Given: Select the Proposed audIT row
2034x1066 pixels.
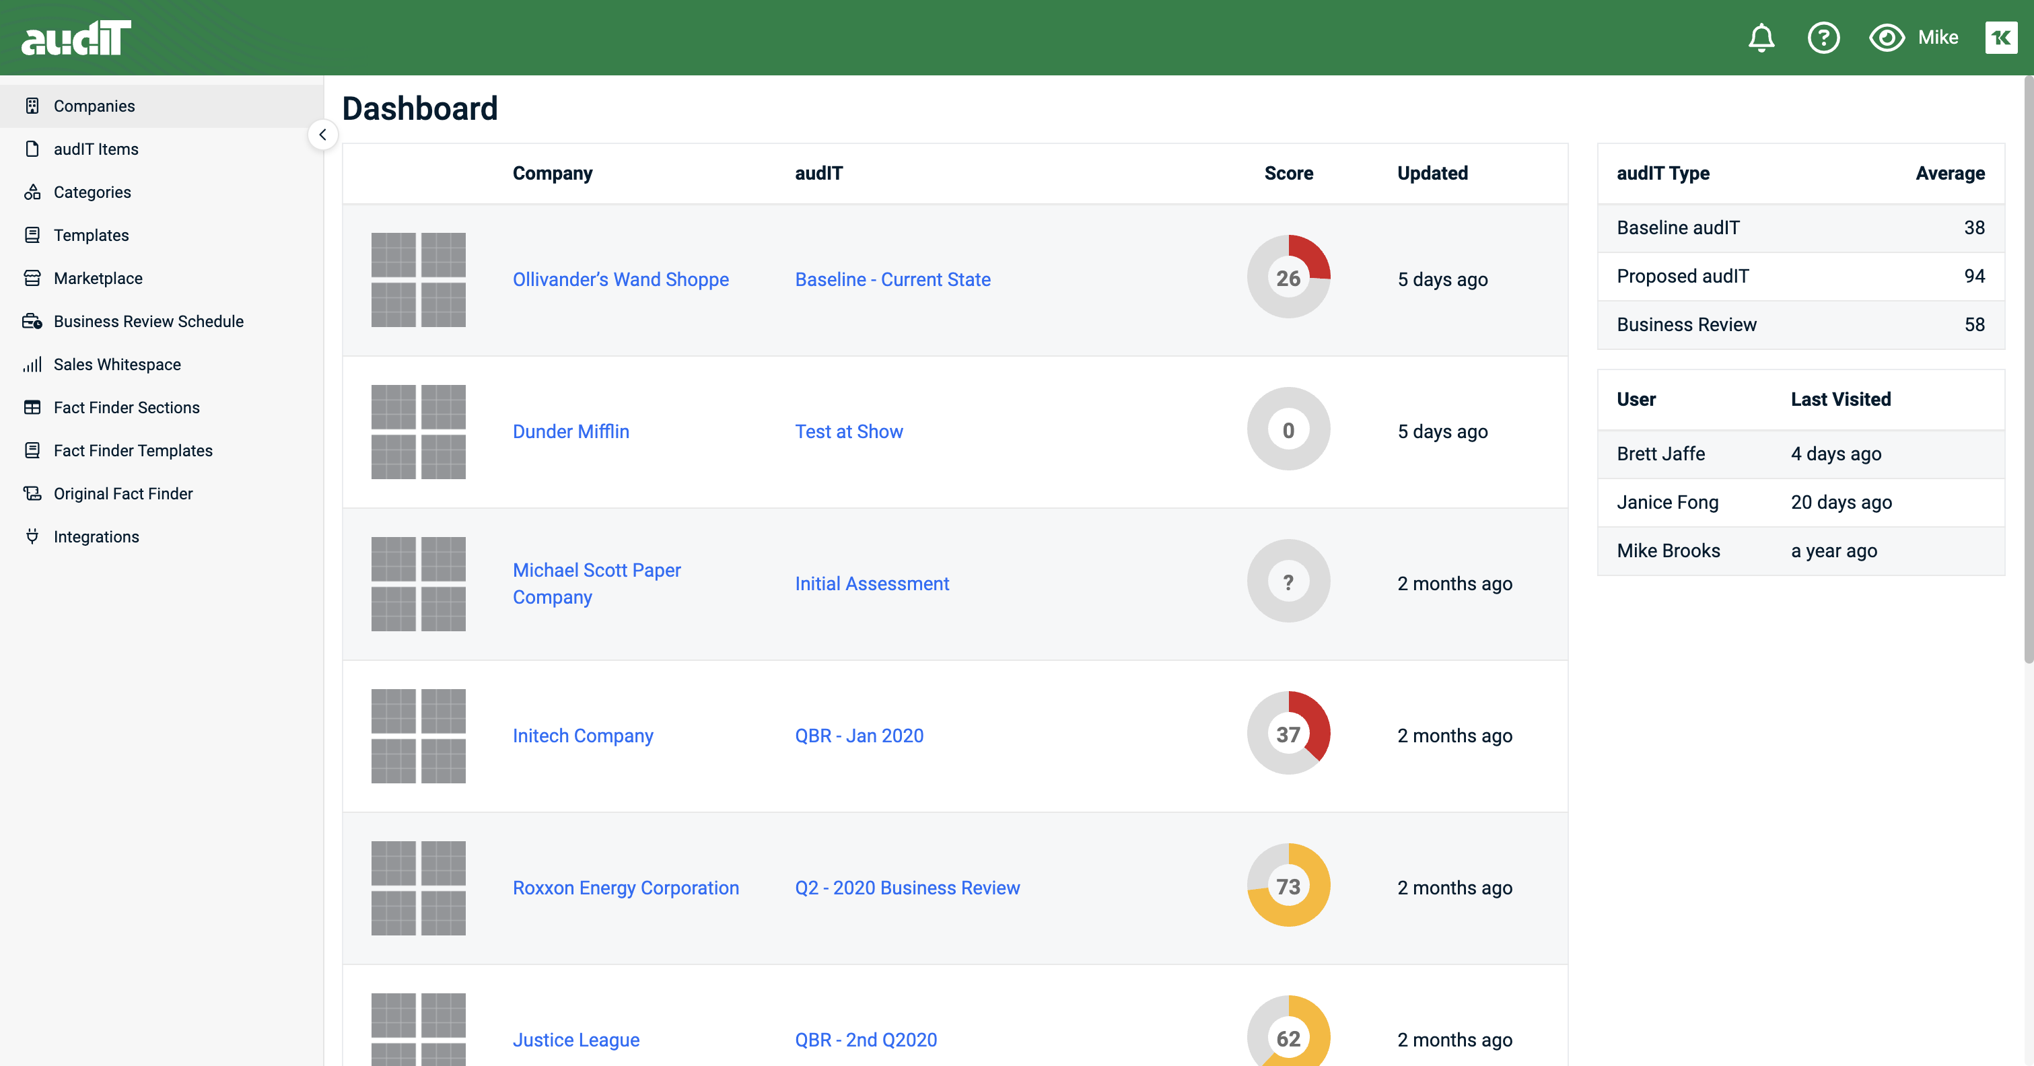Looking at the screenshot, I should [1800, 277].
